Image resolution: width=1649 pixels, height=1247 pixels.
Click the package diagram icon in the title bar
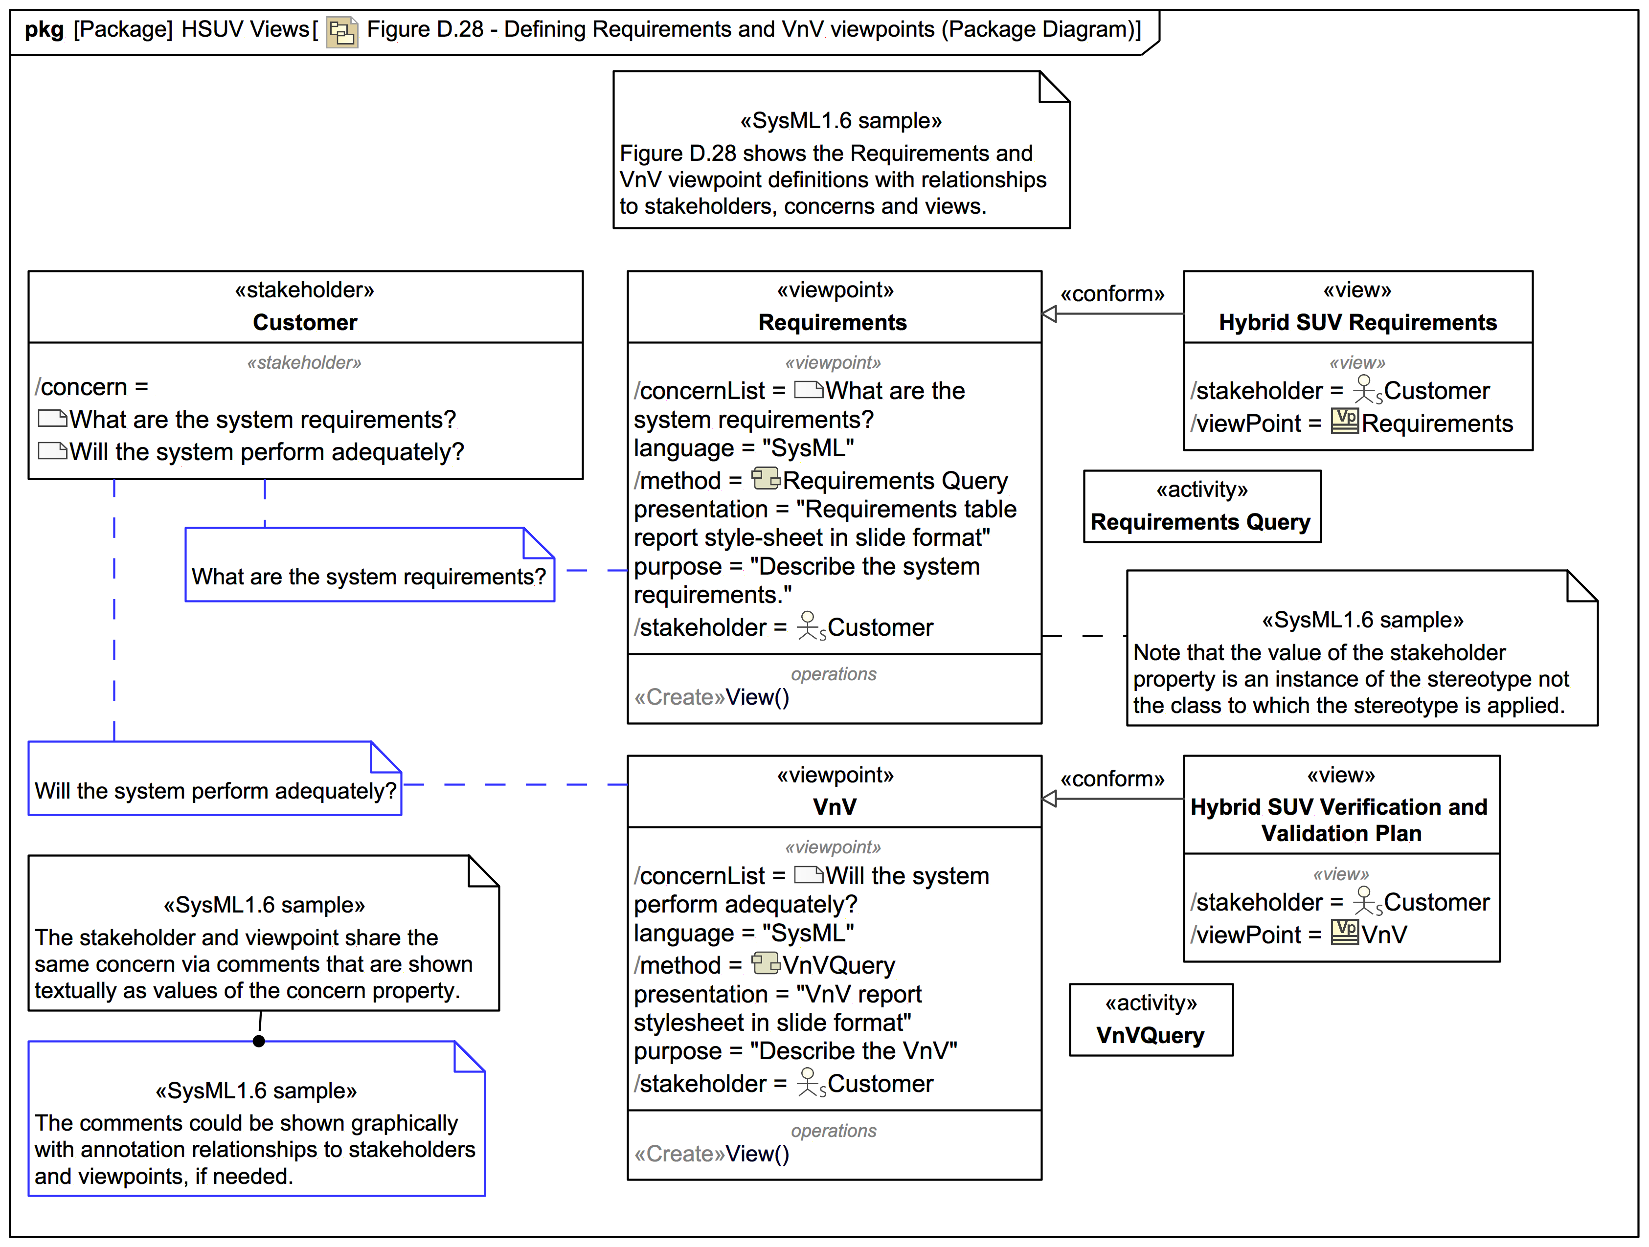[343, 31]
